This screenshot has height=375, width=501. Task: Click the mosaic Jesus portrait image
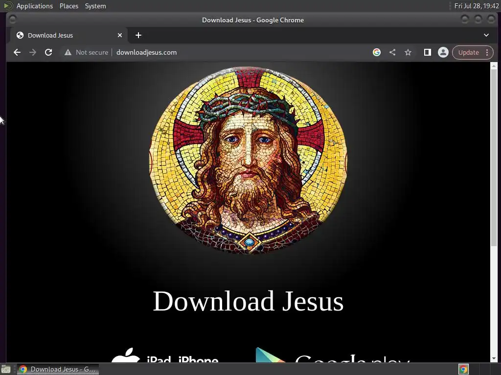click(248, 160)
